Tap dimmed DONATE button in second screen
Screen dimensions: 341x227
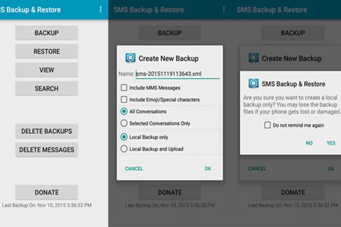169,192
